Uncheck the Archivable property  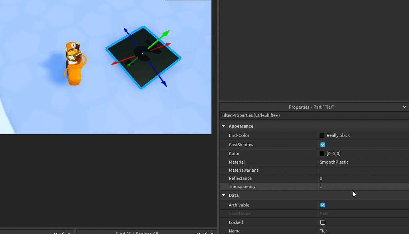click(322, 205)
